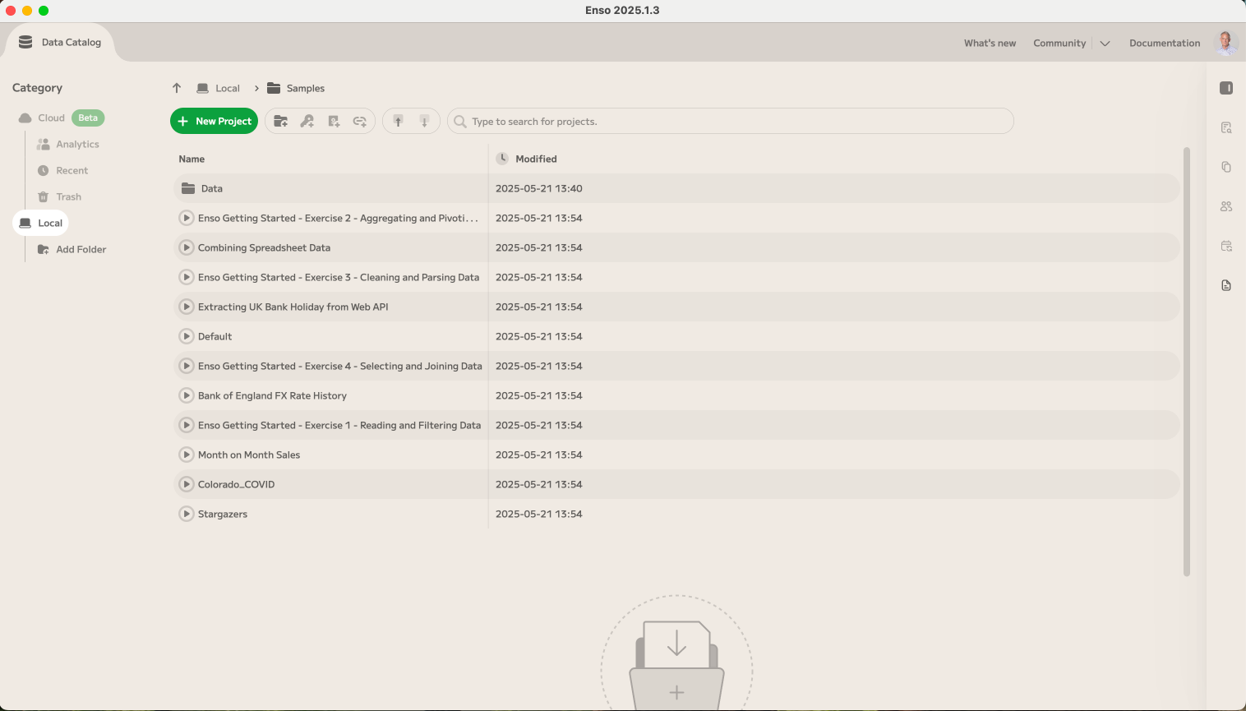Toggle the right side panel icon

(1226, 88)
